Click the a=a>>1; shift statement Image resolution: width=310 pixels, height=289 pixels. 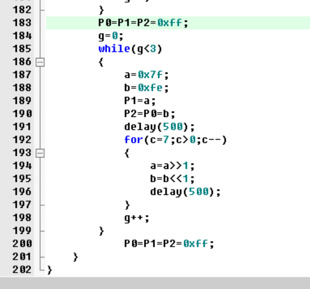(172, 166)
